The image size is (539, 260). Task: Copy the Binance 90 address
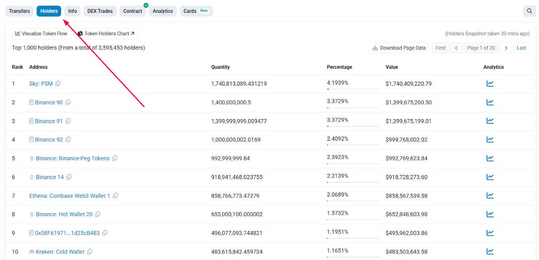[x=68, y=102]
